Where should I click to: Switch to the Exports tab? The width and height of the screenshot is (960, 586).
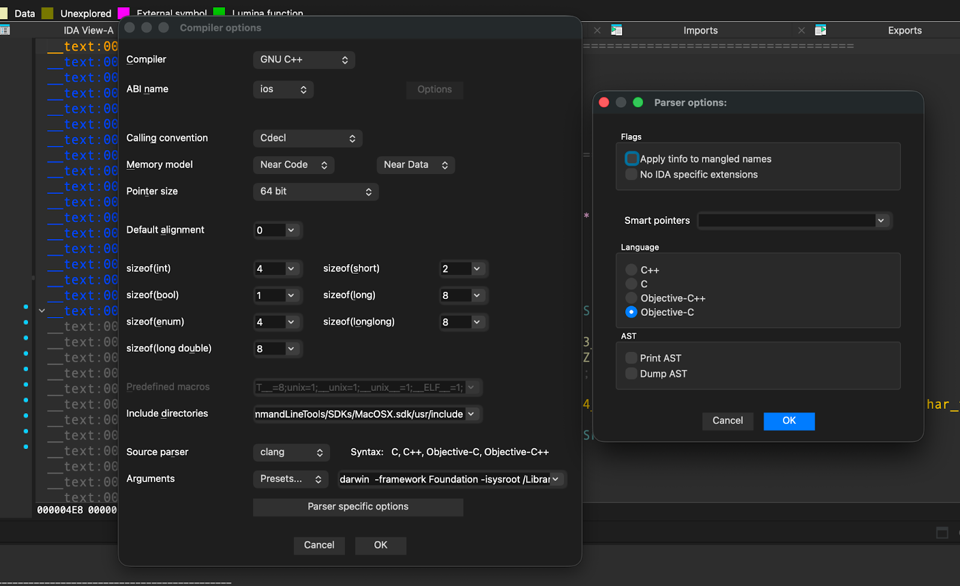pyautogui.click(x=905, y=30)
